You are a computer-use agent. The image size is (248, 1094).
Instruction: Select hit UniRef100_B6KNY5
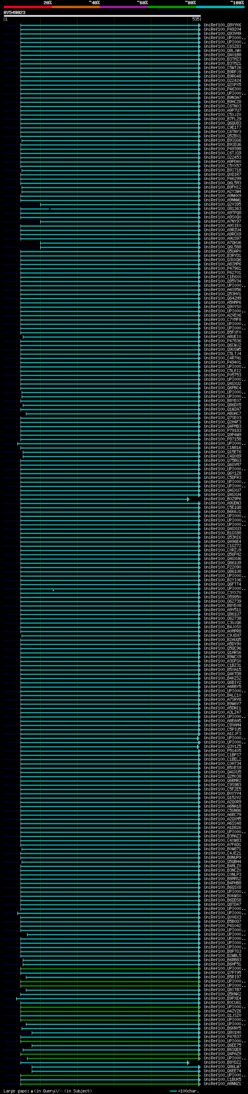click(222, 1028)
